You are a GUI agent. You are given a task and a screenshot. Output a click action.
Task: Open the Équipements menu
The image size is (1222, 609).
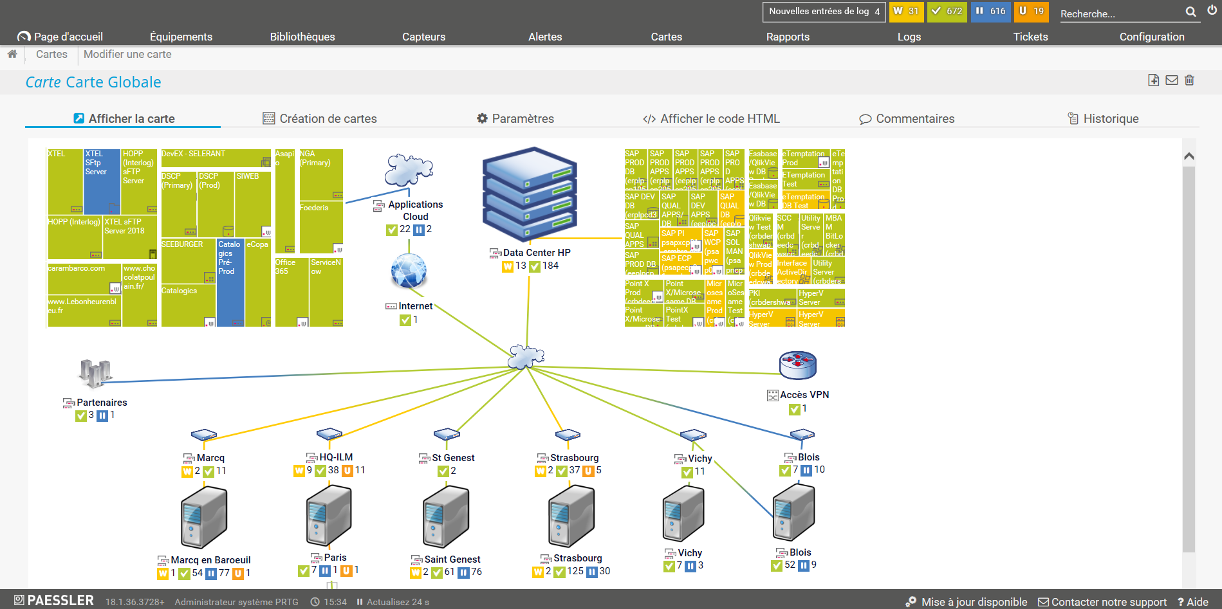(x=181, y=37)
